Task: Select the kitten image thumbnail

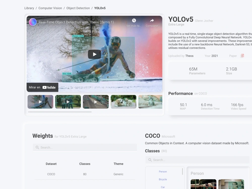Action: tap(150, 102)
